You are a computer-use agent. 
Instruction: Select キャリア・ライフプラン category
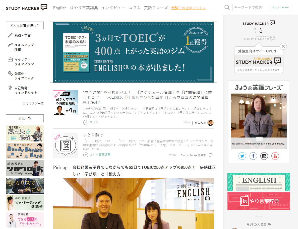pyautogui.click(x=24, y=62)
